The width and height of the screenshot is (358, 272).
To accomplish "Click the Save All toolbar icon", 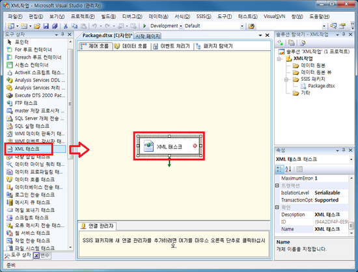I will (54, 26).
